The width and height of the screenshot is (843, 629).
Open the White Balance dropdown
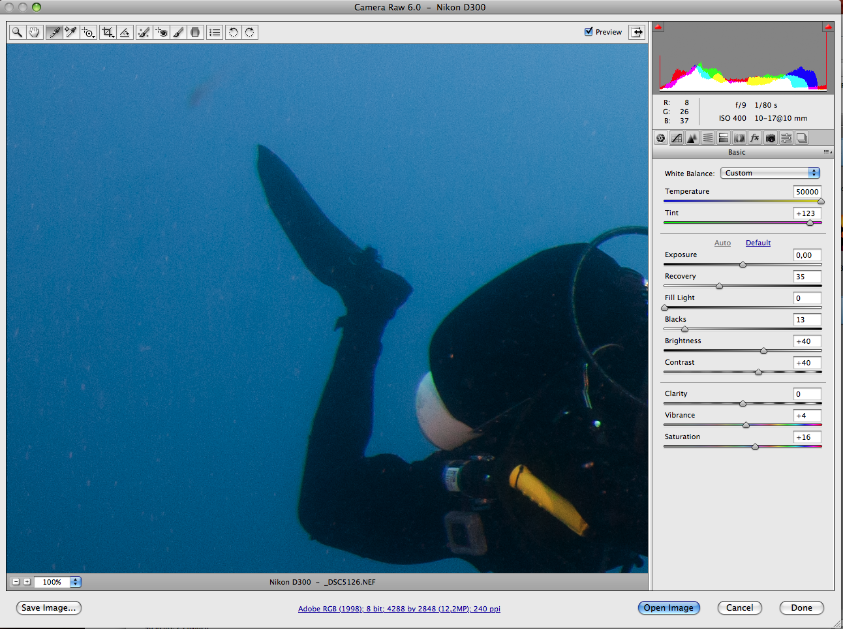coord(770,173)
